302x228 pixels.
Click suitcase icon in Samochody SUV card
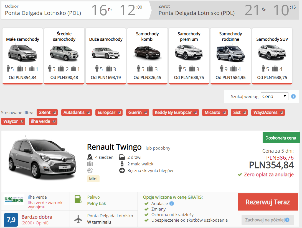coord(275,68)
